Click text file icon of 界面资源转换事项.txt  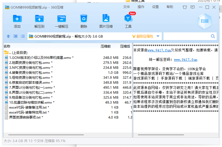point(6,117)
